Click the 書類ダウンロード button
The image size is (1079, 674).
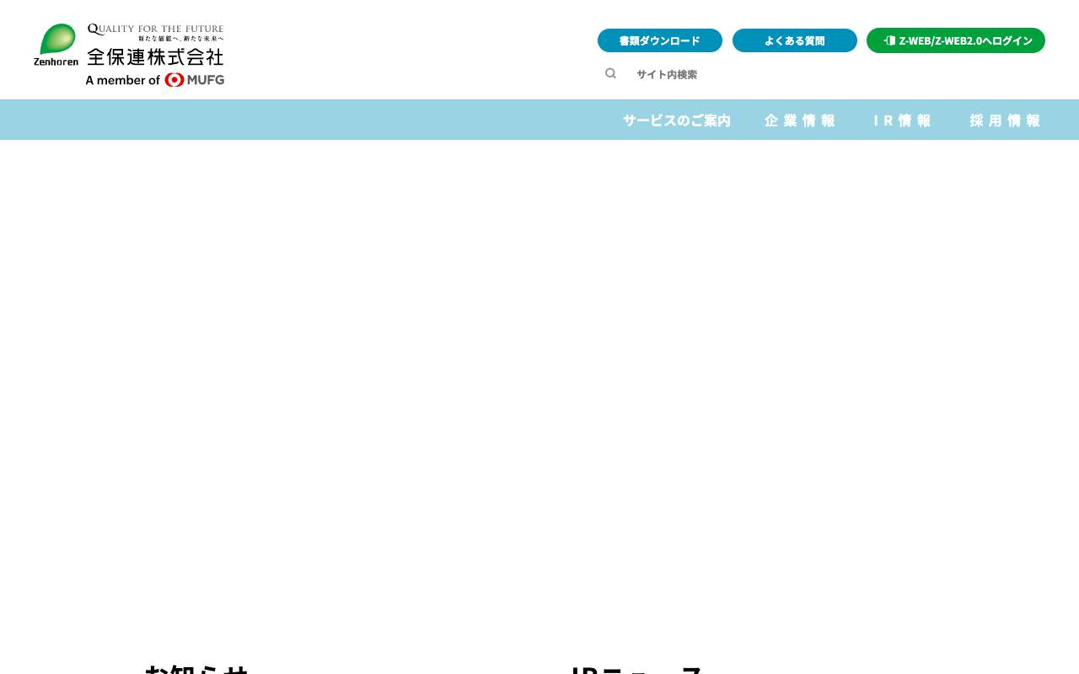(660, 40)
